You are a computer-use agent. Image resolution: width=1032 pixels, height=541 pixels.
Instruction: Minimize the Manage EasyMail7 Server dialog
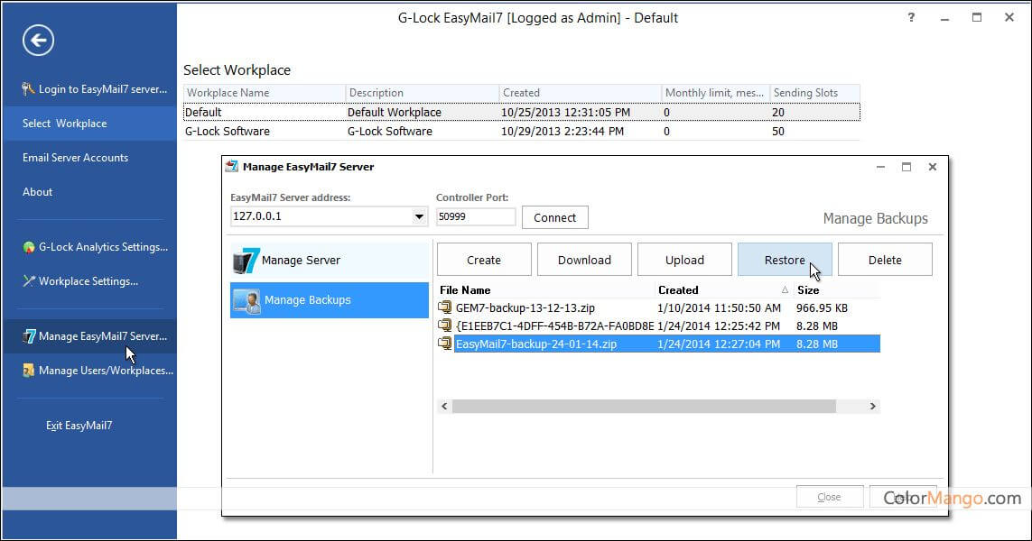tap(880, 167)
